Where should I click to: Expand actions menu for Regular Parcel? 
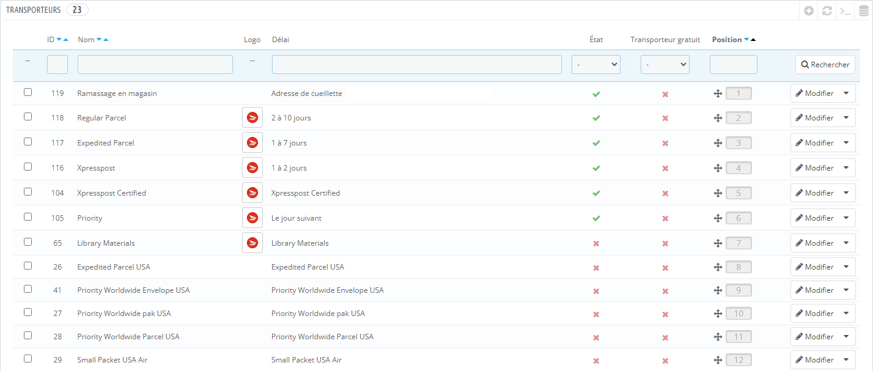[x=847, y=117]
